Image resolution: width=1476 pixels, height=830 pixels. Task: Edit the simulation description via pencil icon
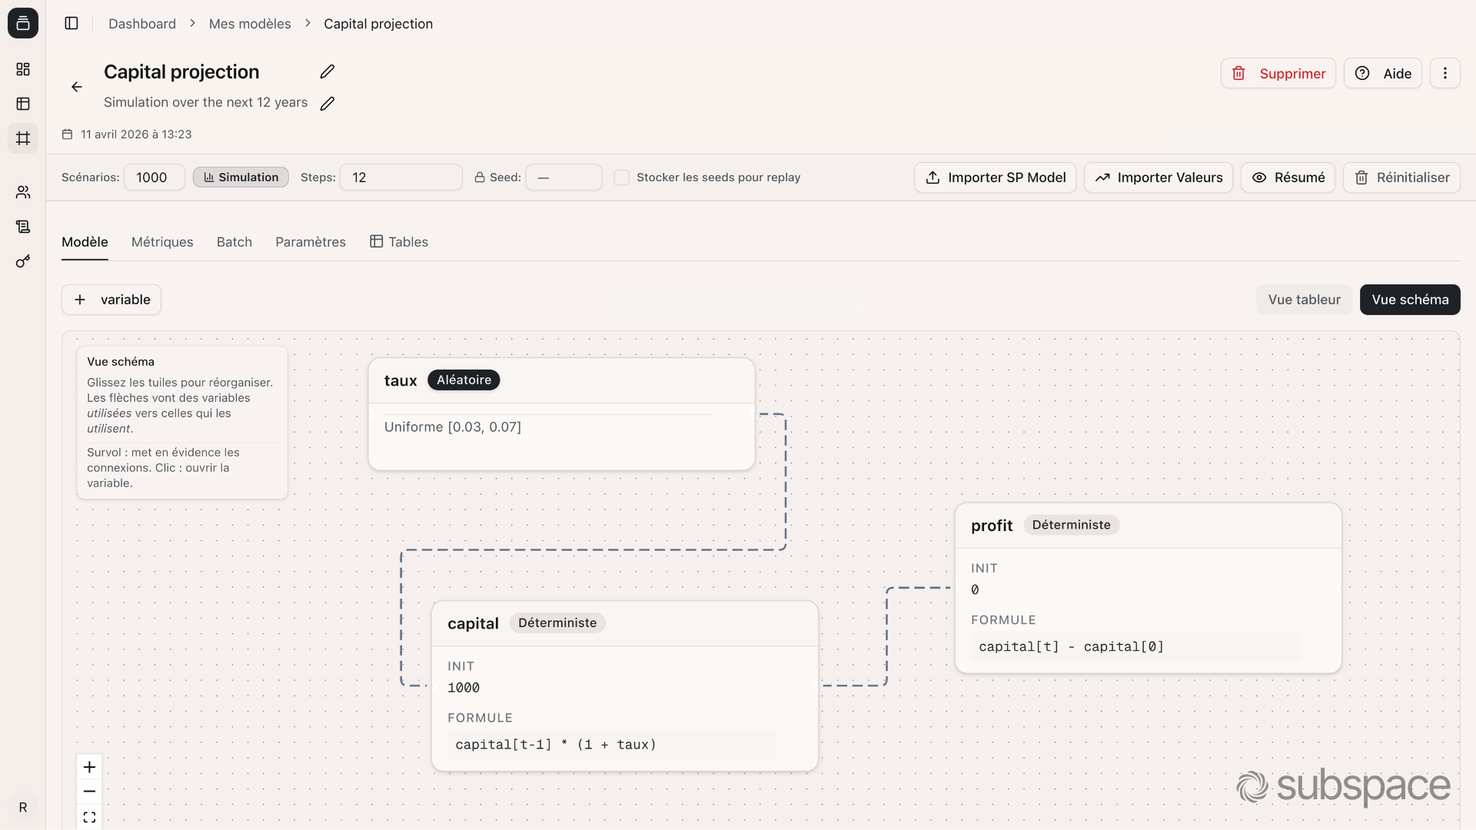327,102
